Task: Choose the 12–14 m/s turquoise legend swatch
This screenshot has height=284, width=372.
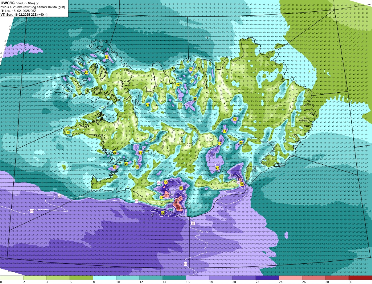Action: pyautogui.click(x=151, y=278)
